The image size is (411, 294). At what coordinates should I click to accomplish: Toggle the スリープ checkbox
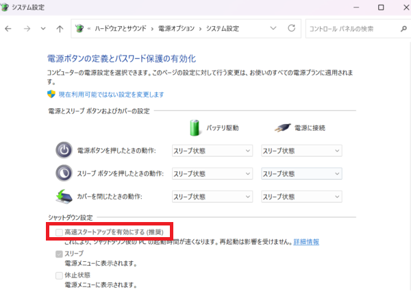coord(59,254)
